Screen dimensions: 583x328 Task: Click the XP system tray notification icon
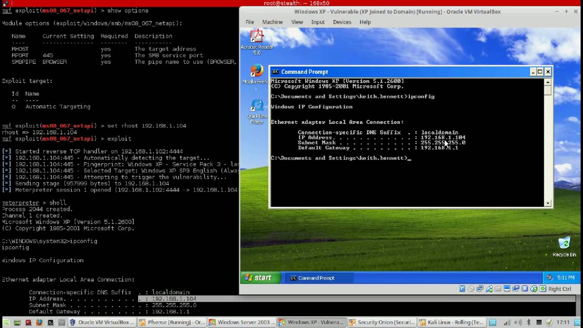pos(550,277)
